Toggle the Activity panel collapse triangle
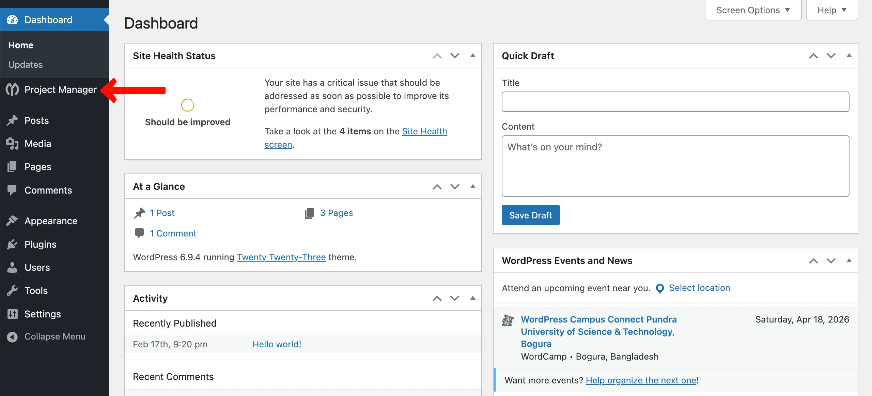872x396 pixels. coord(473,298)
